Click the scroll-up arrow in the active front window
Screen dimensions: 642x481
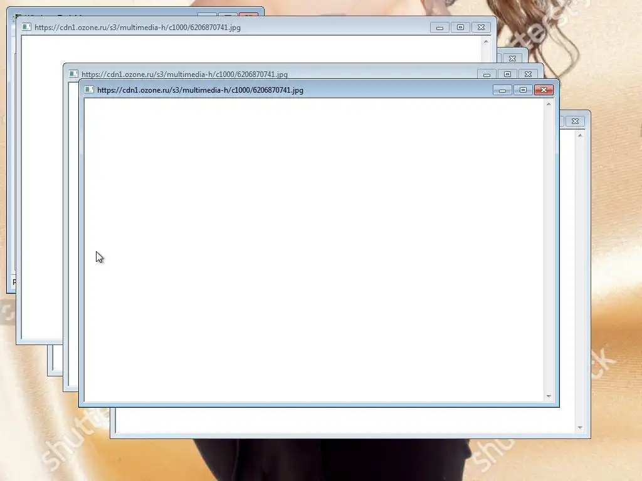pyautogui.click(x=549, y=105)
